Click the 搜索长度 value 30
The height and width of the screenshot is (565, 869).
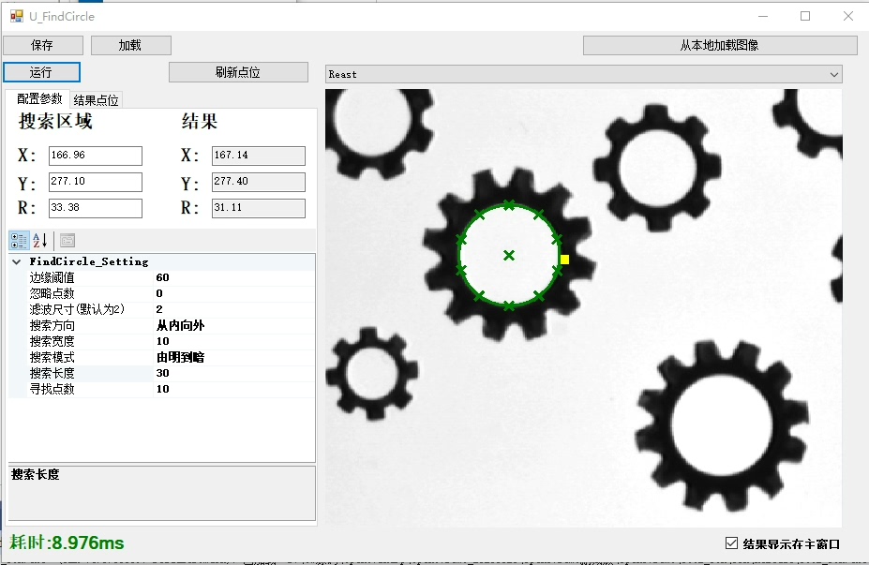(162, 373)
